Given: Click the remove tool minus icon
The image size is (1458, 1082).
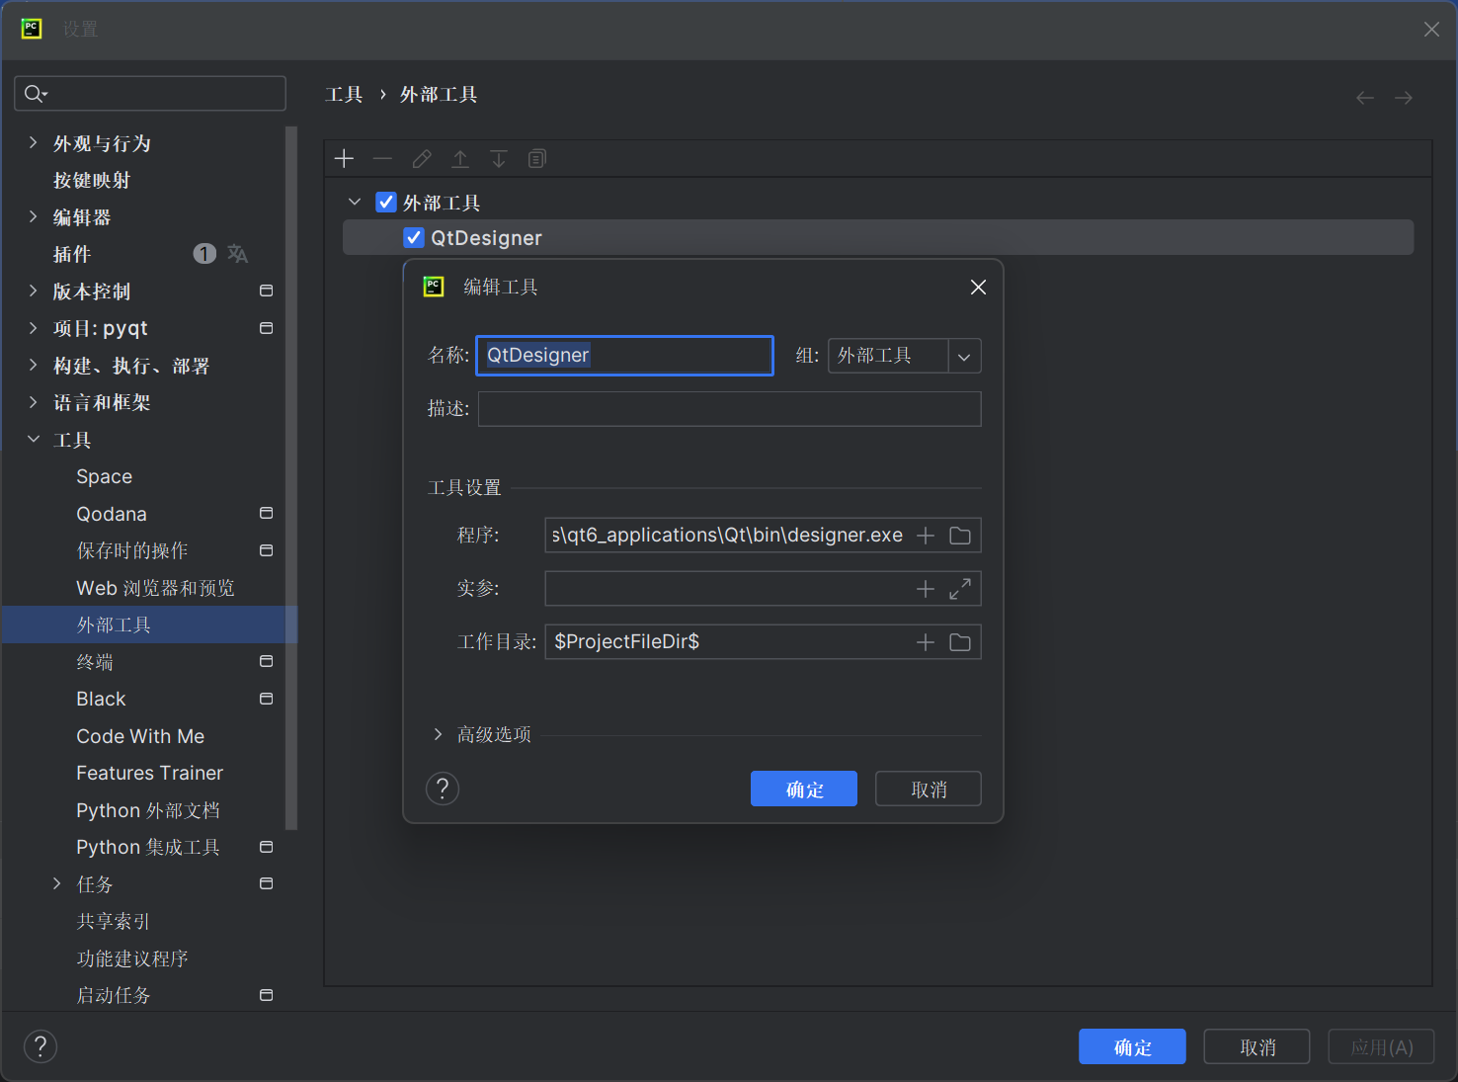Looking at the screenshot, I should pyautogui.click(x=382, y=159).
